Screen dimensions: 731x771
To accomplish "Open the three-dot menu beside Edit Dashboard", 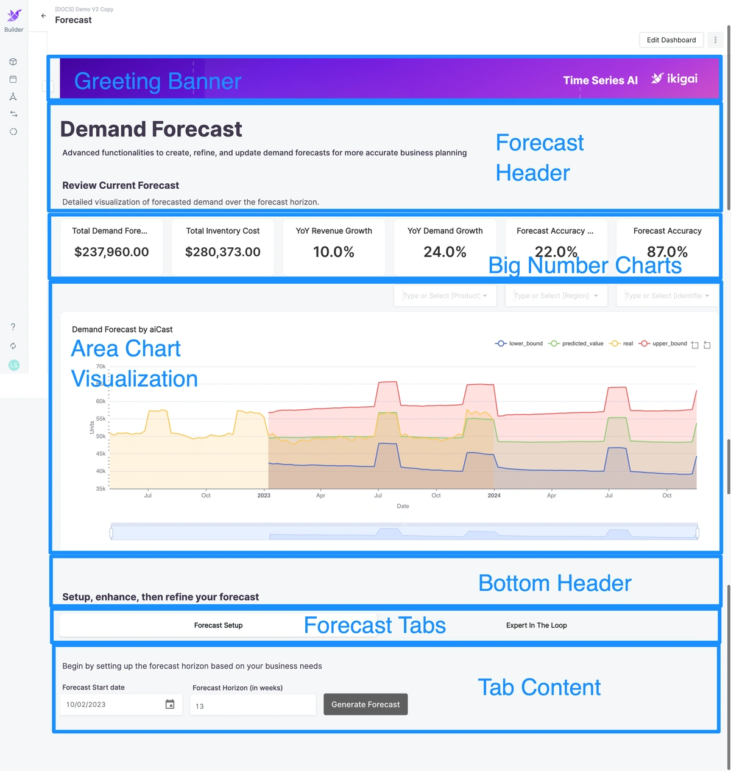I will pos(715,40).
